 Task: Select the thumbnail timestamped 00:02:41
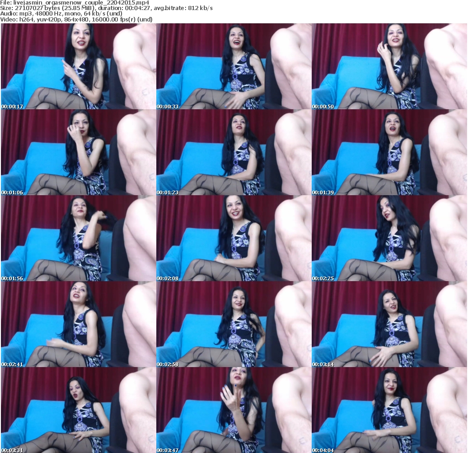coord(79,324)
